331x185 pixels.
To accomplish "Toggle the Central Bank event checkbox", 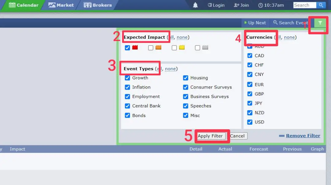I will point(127,106).
